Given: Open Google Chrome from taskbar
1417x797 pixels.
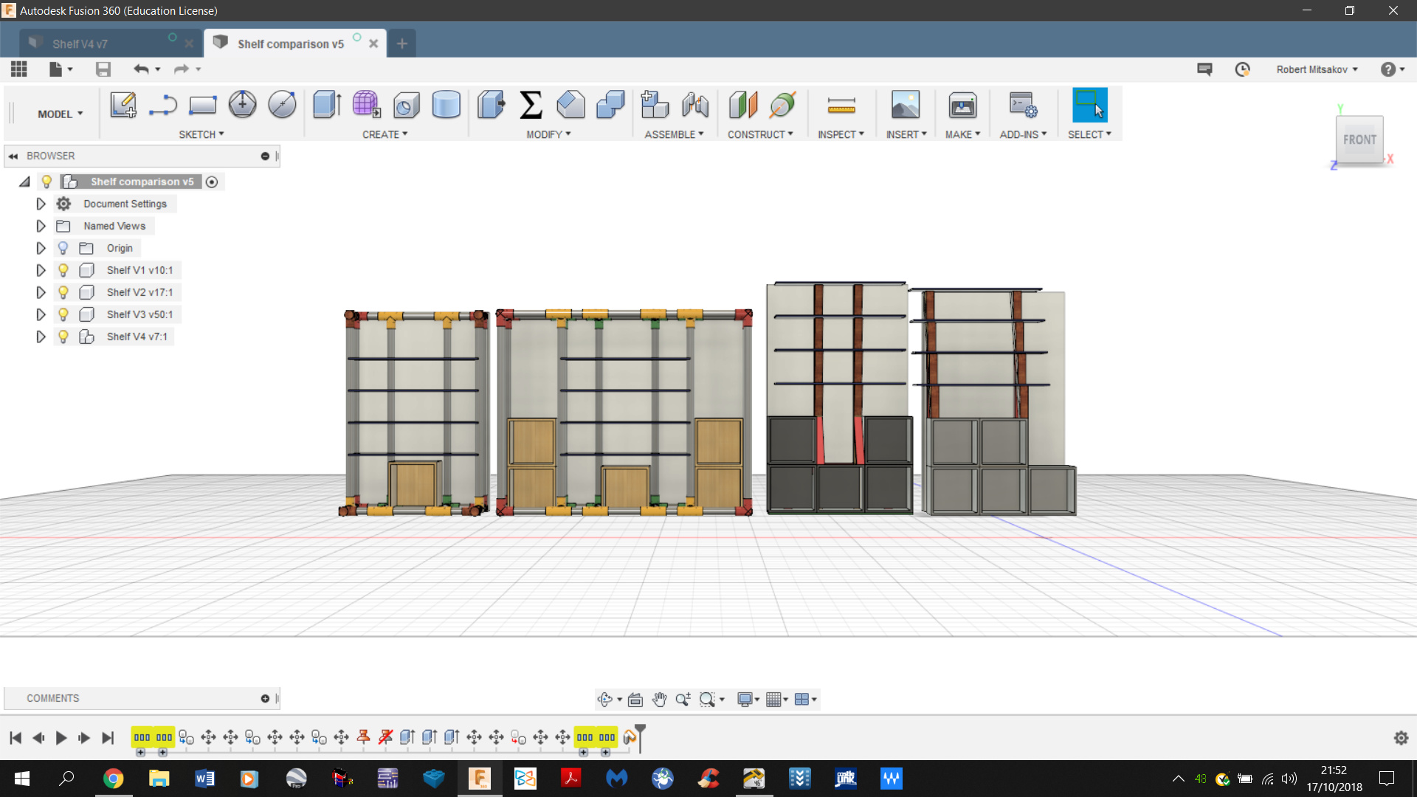Looking at the screenshot, I should [x=113, y=779].
